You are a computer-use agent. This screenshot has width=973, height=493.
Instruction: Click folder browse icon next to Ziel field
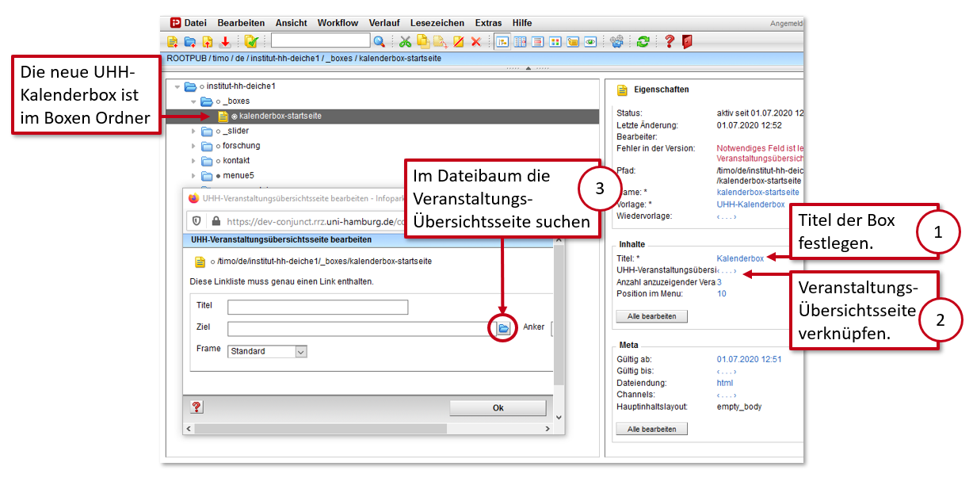click(503, 328)
